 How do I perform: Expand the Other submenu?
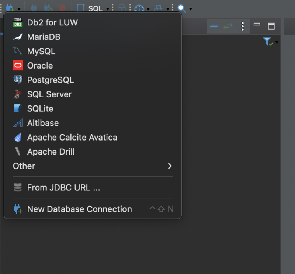click(93, 166)
